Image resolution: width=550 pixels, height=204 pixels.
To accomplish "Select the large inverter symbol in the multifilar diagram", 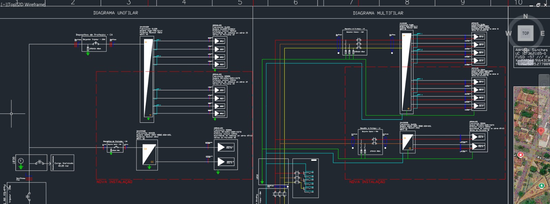I will [x=407, y=72].
